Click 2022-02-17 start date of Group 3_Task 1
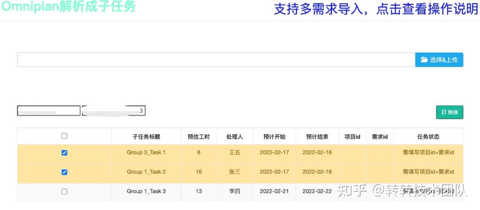 [x=274, y=152]
